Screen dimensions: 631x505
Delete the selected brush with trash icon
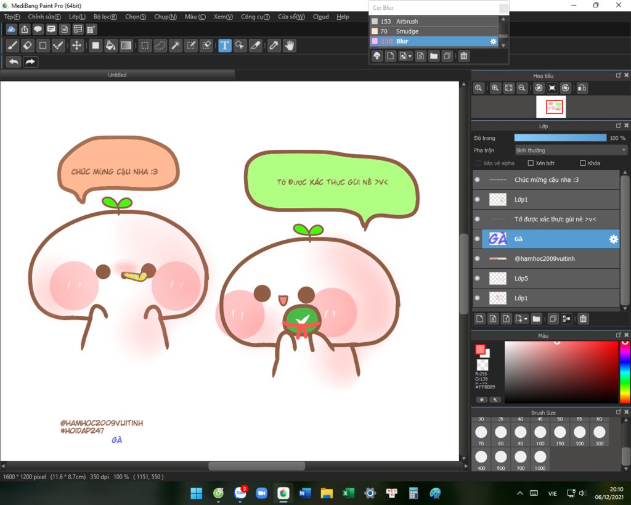pos(463,56)
